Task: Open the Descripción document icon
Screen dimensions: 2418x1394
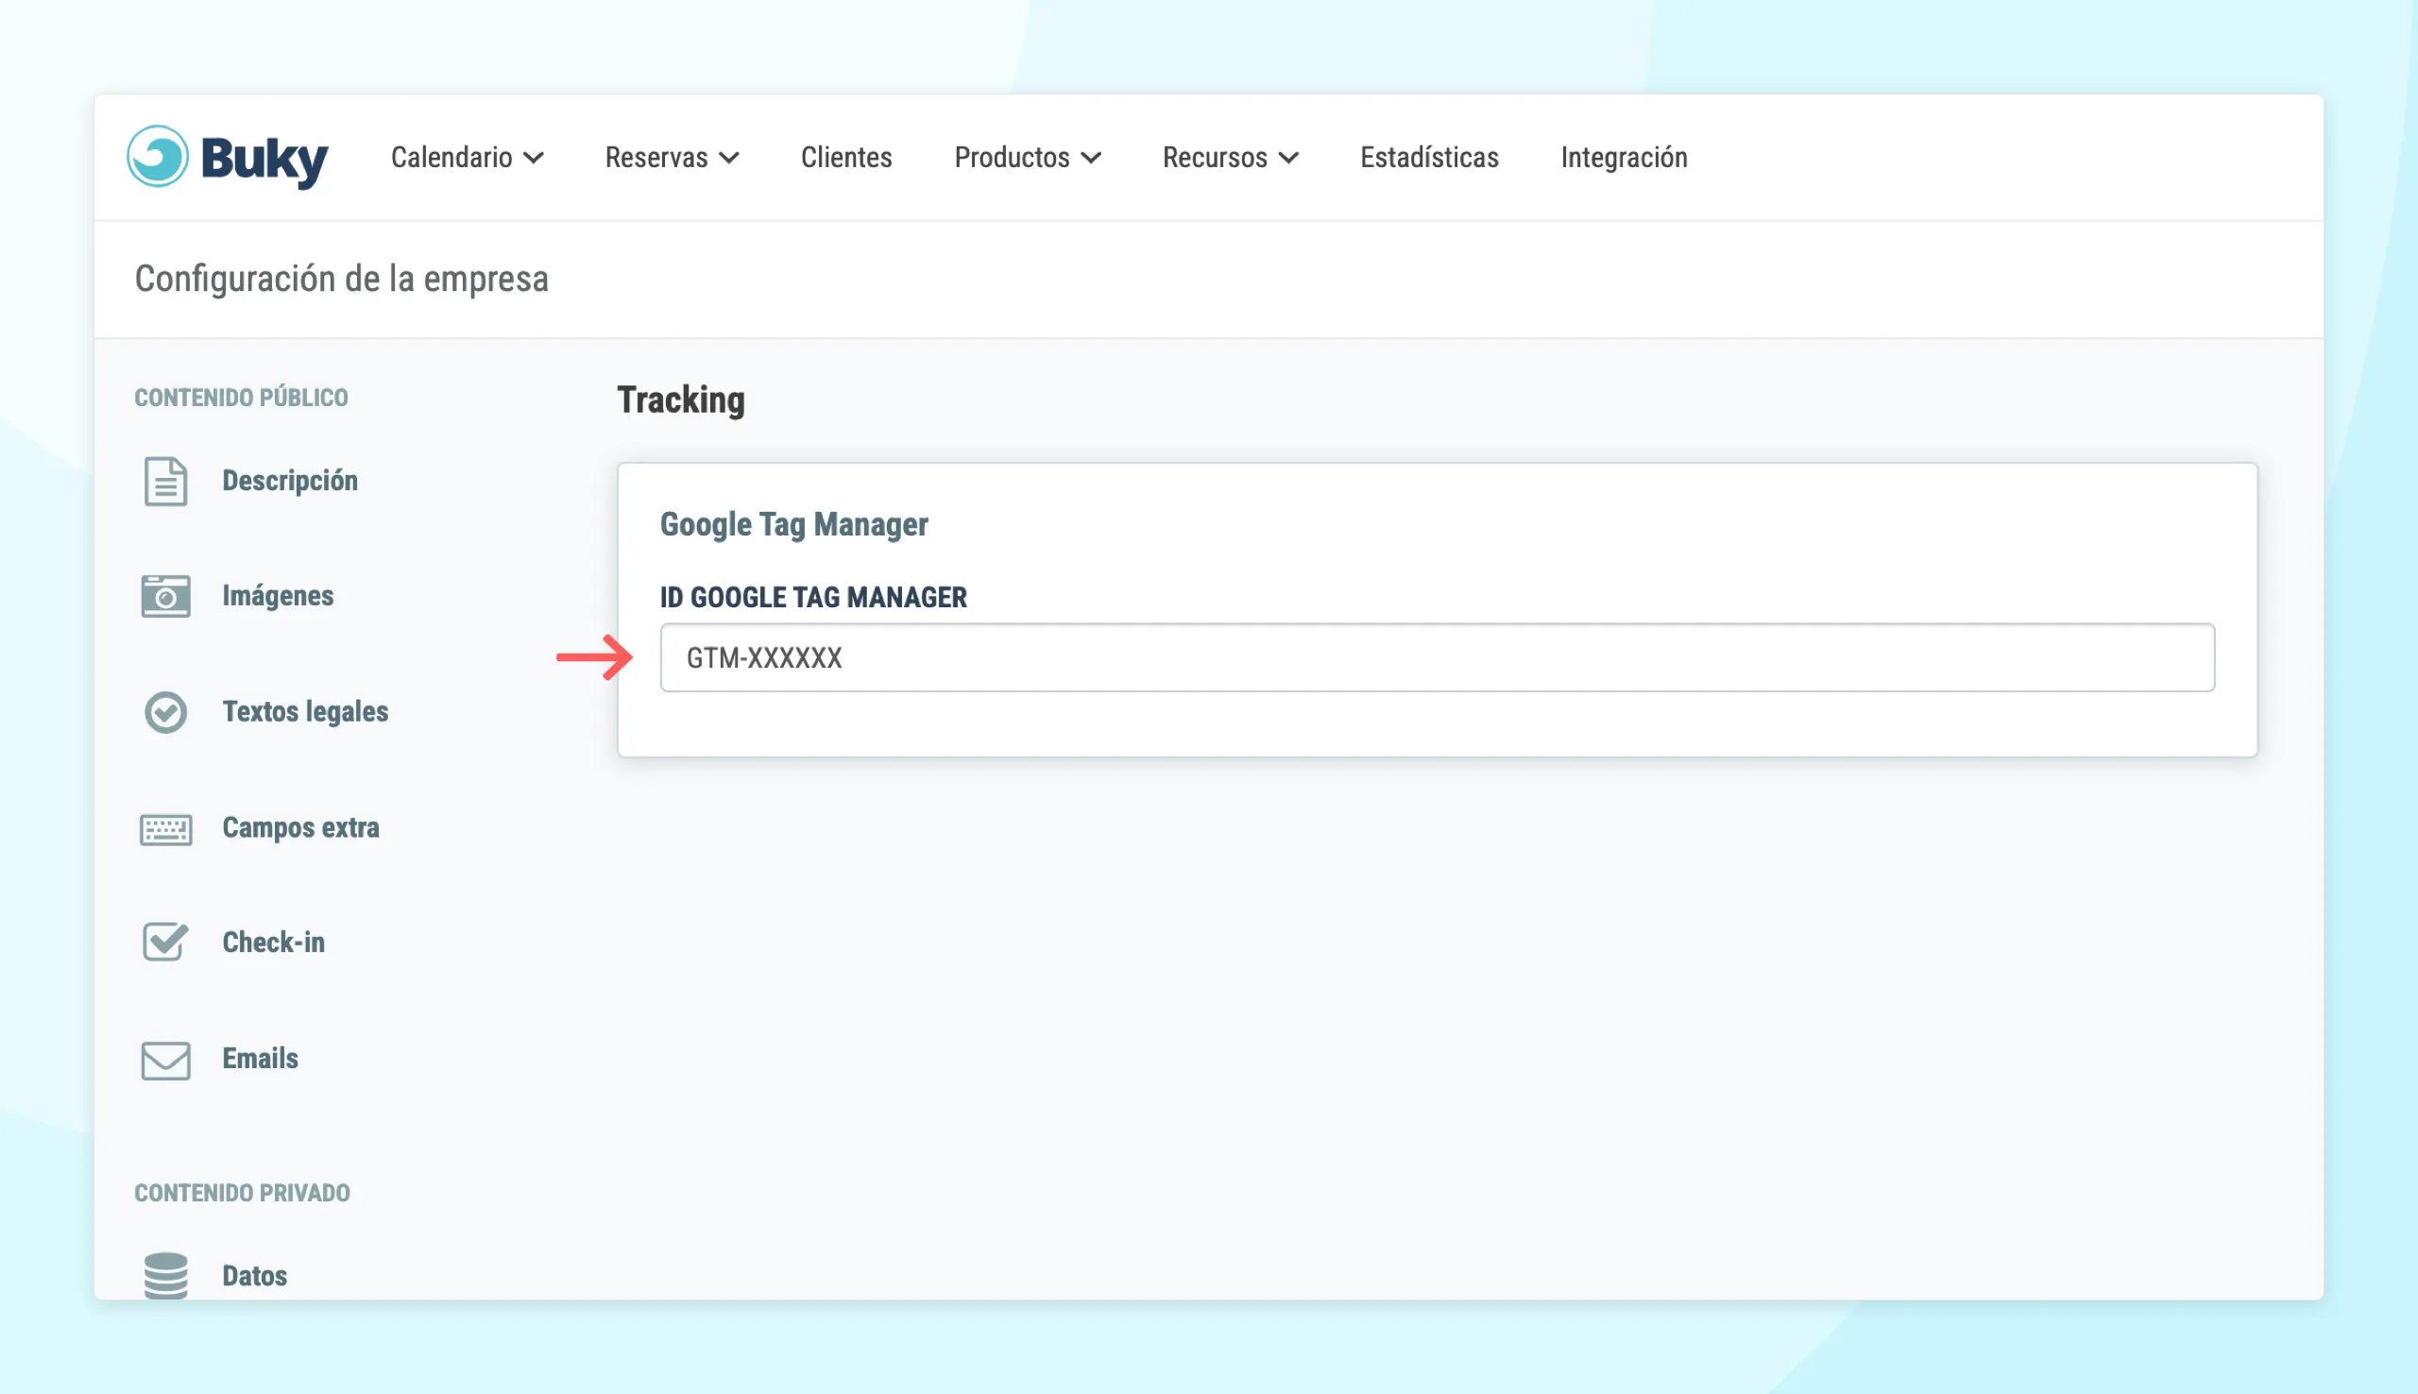Action: 165,481
